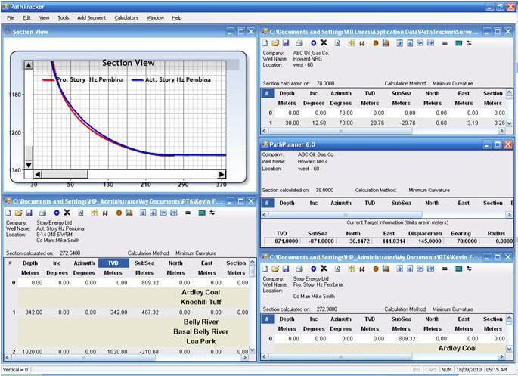
Task: Click teal screen icon in Act: Story Hz toolbar
Action: pyautogui.click(x=202, y=213)
